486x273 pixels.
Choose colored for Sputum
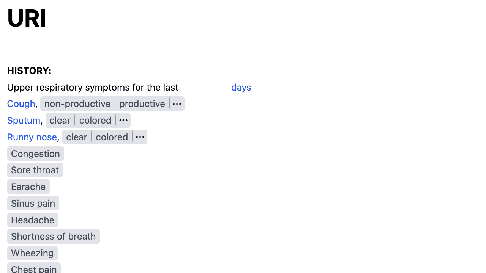95,121
